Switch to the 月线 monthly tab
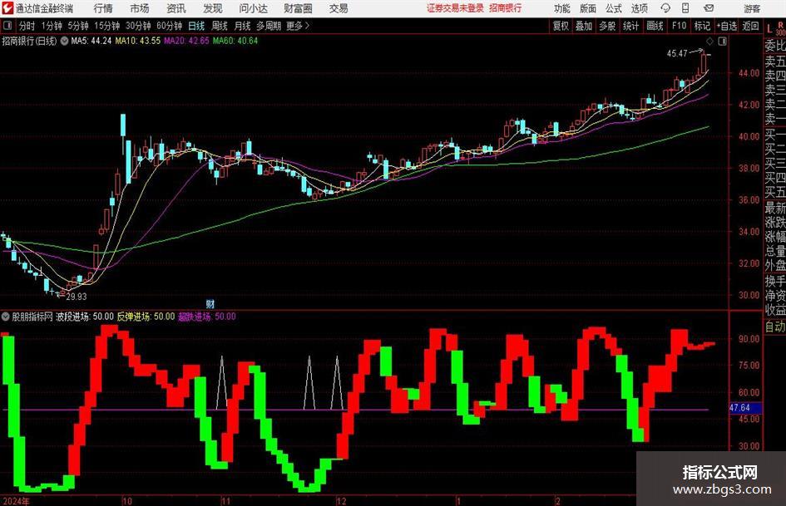The image size is (786, 506). [x=242, y=26]
